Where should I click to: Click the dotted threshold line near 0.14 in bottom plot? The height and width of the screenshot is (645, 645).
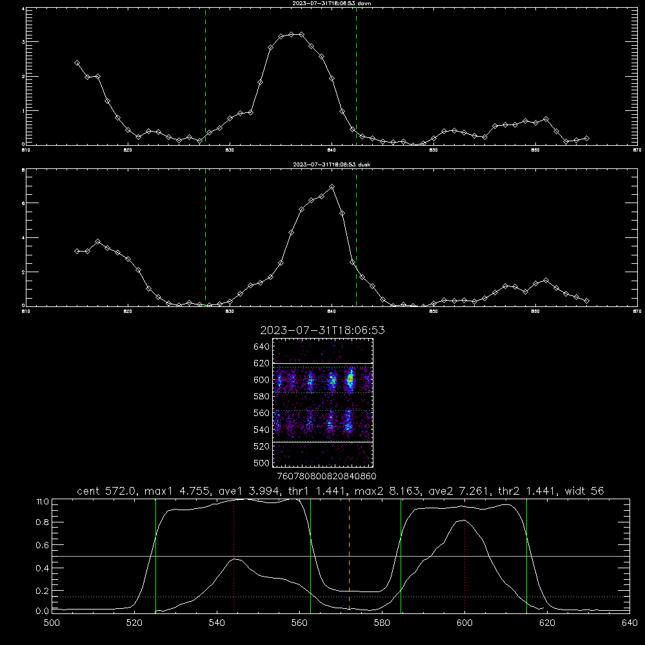pyautogui.click(x=341, y=597)
